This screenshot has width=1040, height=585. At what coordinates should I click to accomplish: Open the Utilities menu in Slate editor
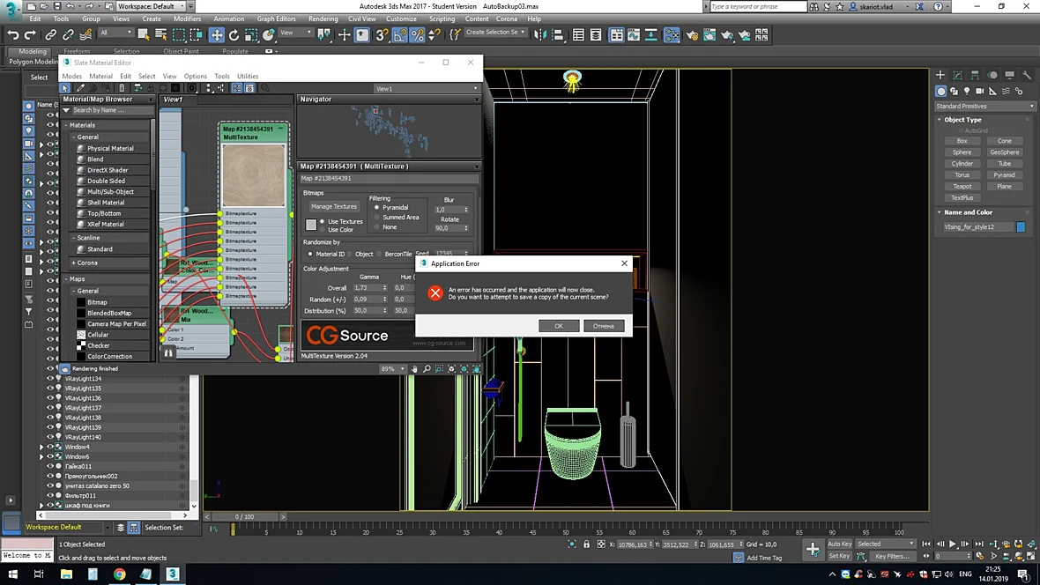click(x=248, y=77)
